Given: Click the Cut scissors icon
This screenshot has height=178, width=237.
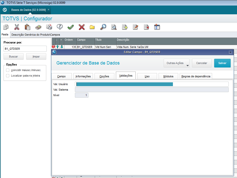Looking at the screenshot, I should 17,27.
